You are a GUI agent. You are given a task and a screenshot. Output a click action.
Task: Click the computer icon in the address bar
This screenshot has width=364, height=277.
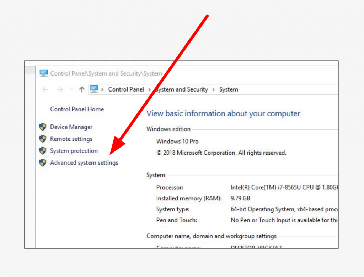[x=95, y=89]
